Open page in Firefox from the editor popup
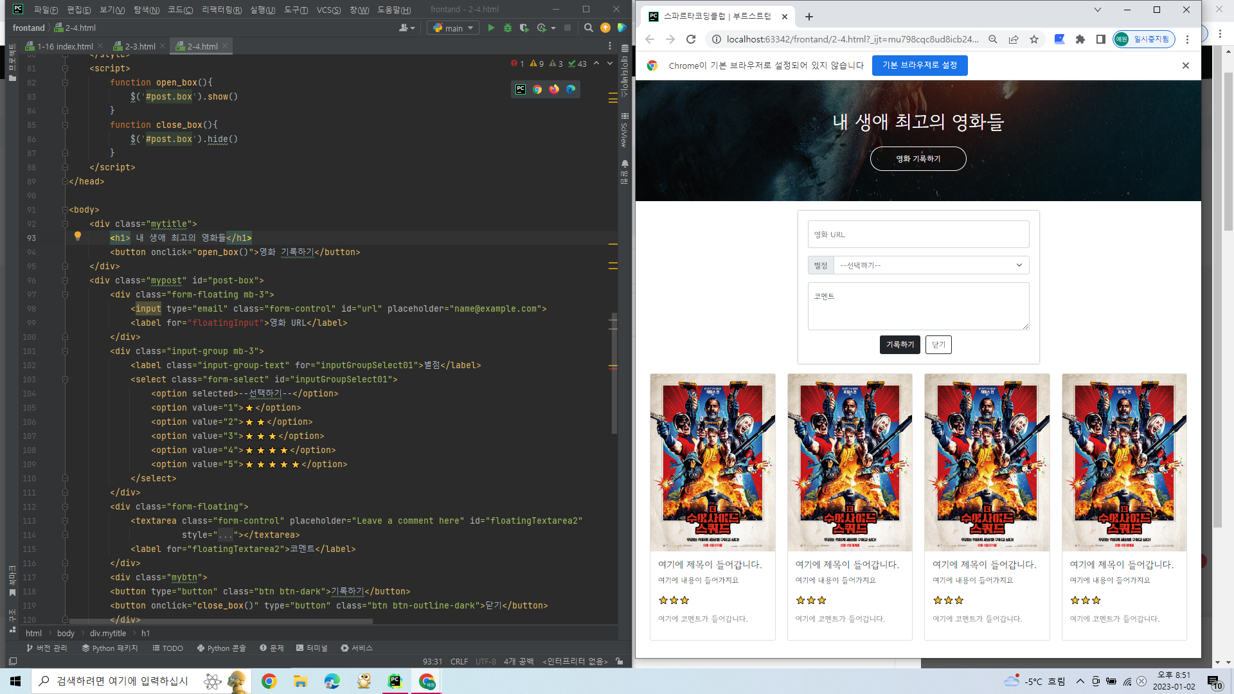 [x=554, y=89]
